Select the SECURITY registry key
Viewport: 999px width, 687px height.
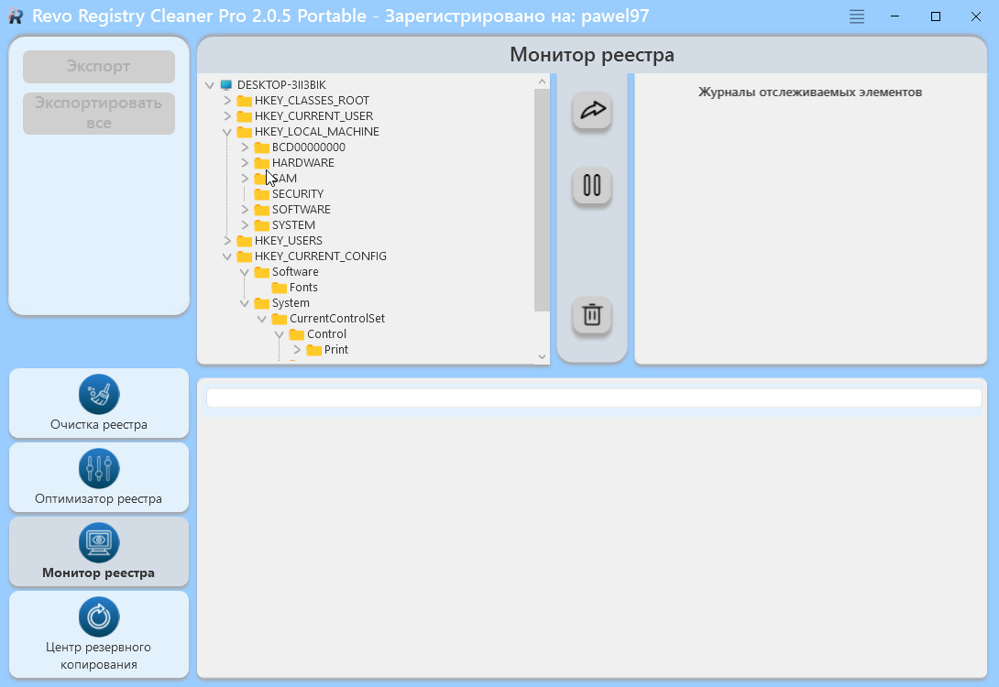[297, 194]
